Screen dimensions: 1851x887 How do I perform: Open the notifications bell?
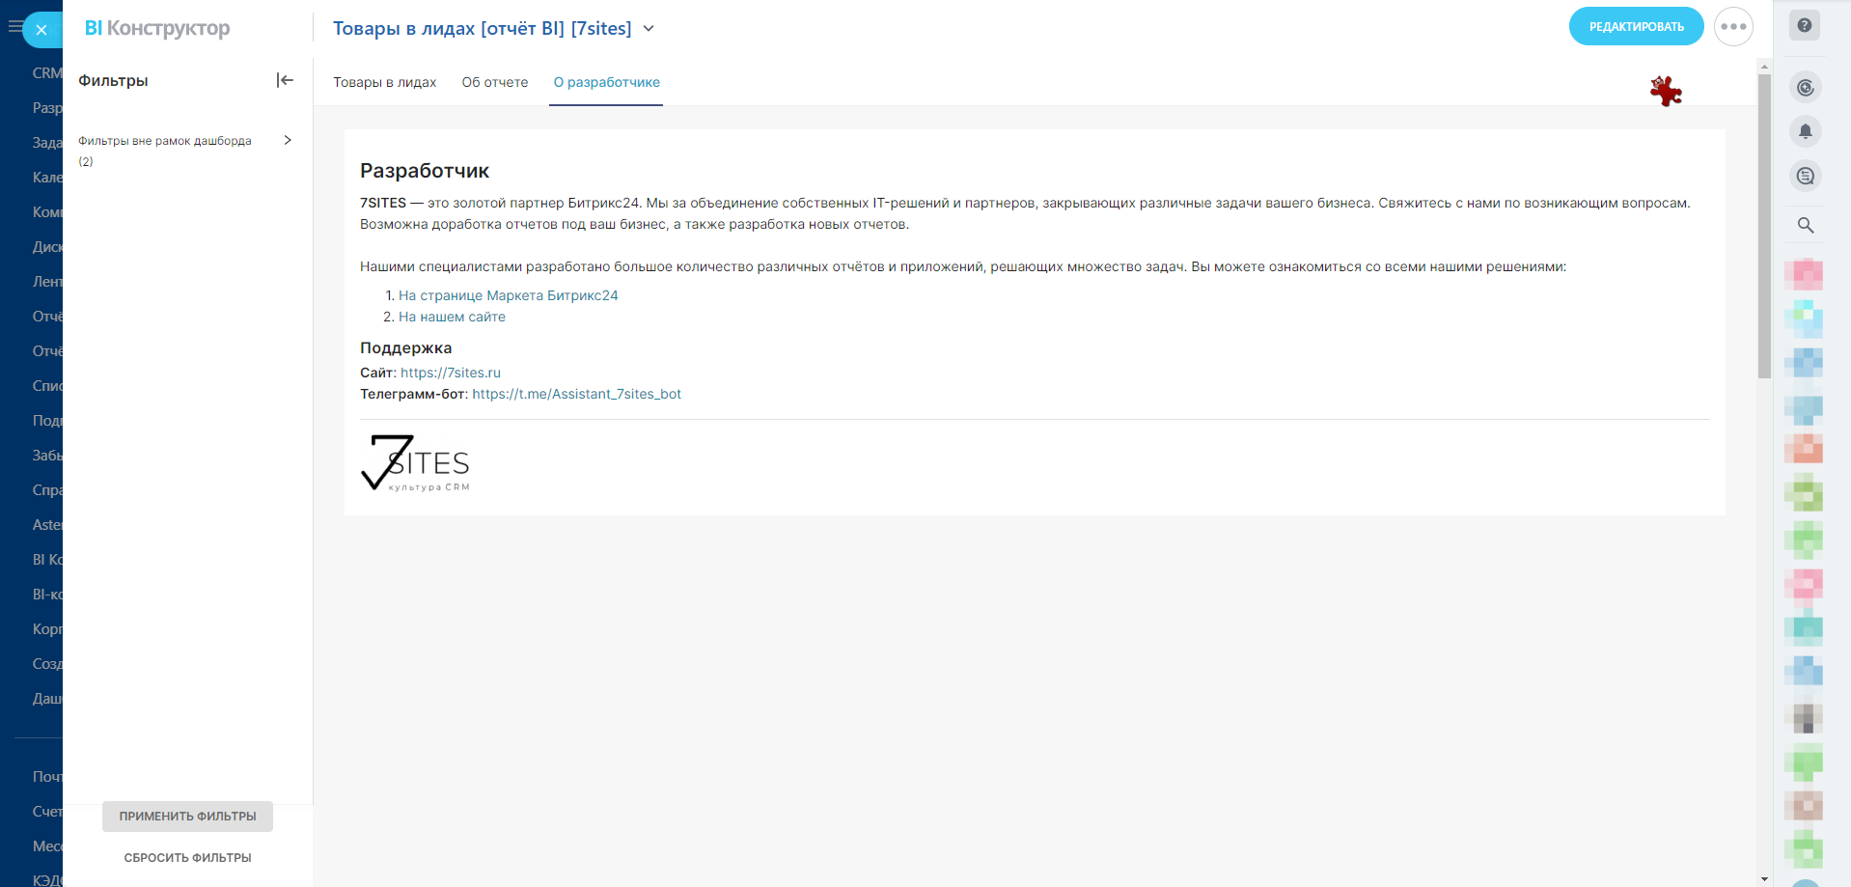click(1806, 131)
